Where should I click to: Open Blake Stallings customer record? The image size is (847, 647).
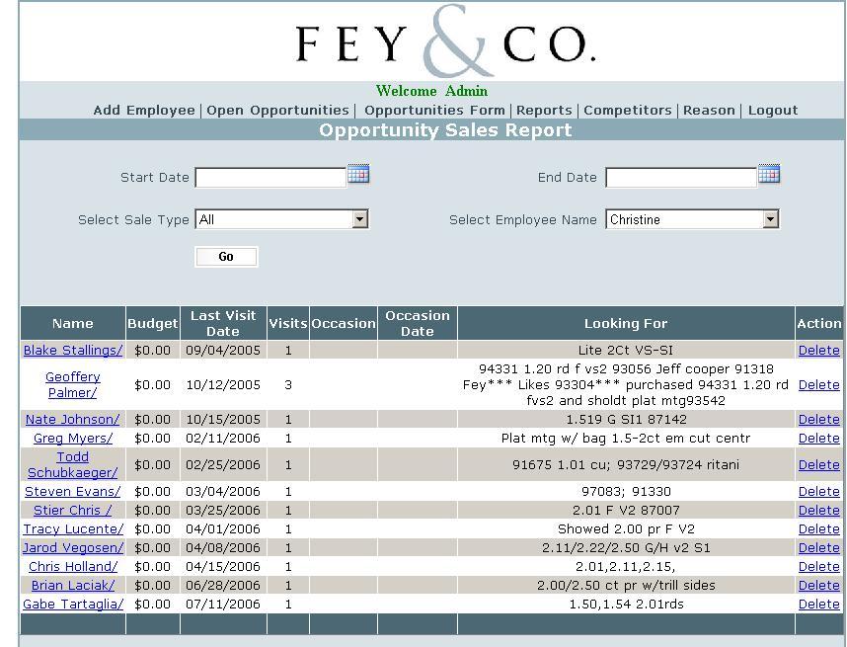pos(73,351)
